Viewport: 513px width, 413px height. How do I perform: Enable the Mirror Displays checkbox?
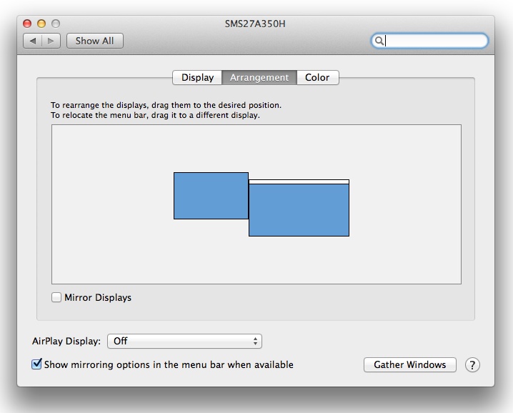[x=56, y=298]
